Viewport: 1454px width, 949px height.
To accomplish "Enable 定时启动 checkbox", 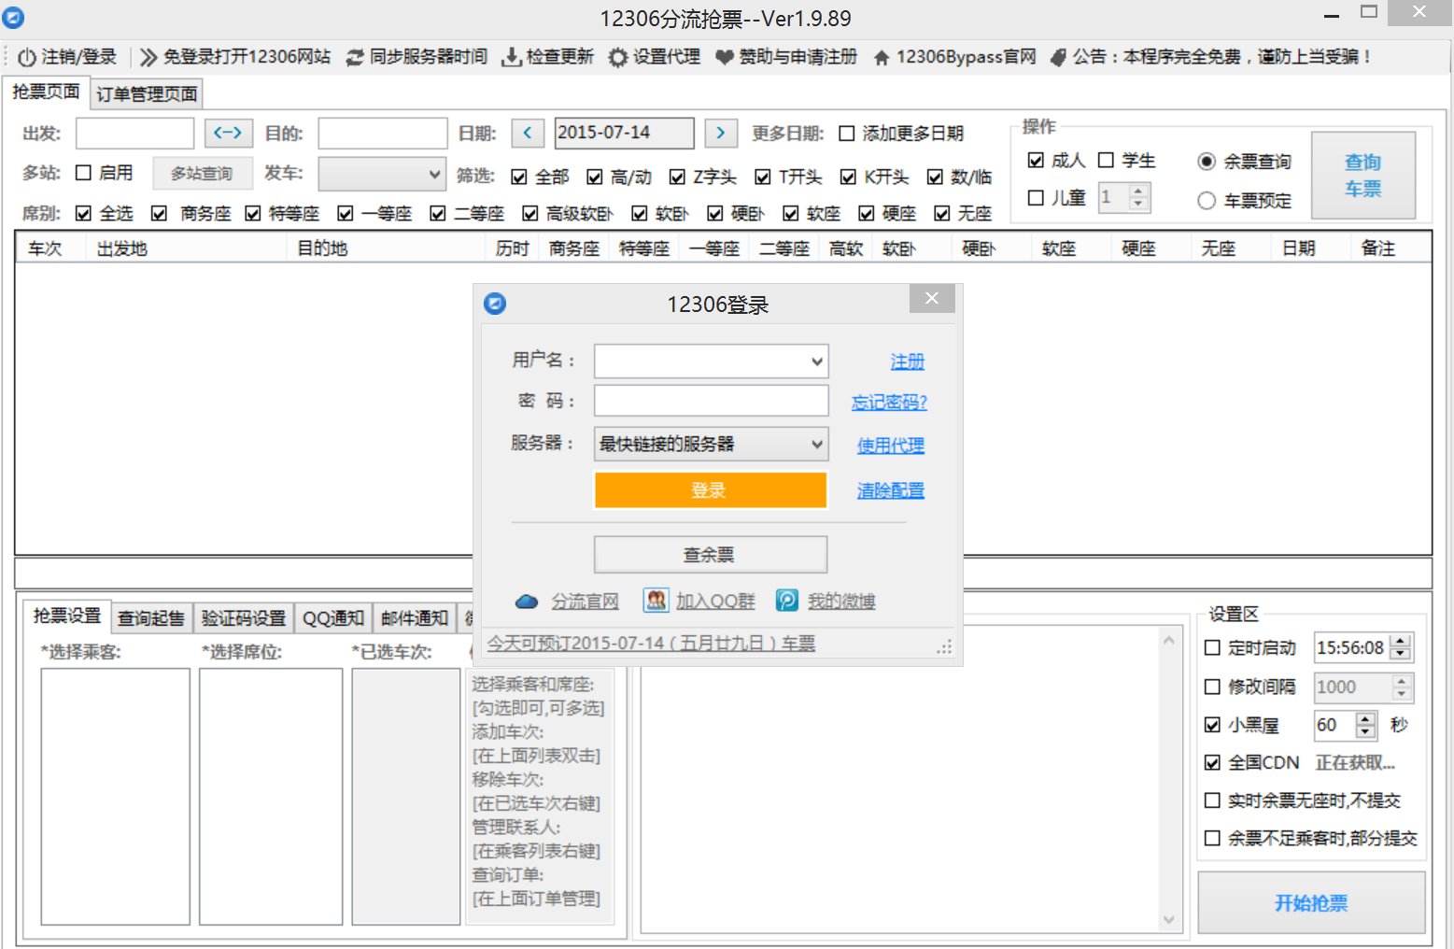I will 1212,647.
